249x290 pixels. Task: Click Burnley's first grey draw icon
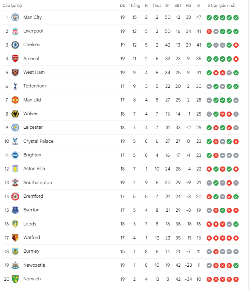tap(209, 252)
